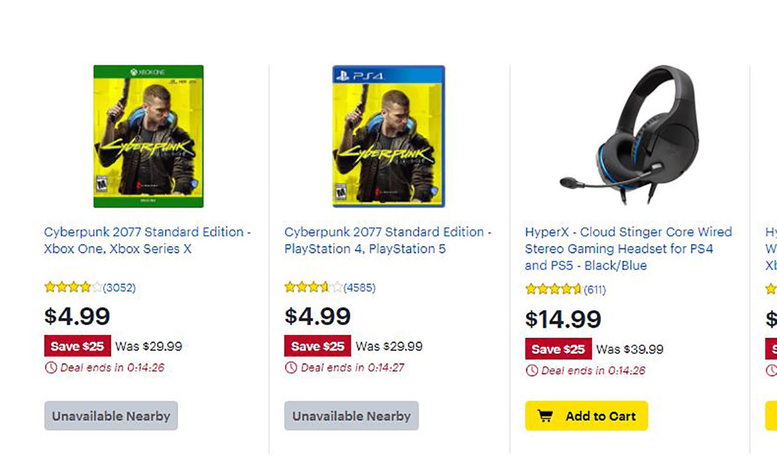Click clock icon beside Xbox Cyberpunk deal timer
Image resolution: width=777 pixels, height=461 pixels.
pyautogui.click(x=51, y=368)
